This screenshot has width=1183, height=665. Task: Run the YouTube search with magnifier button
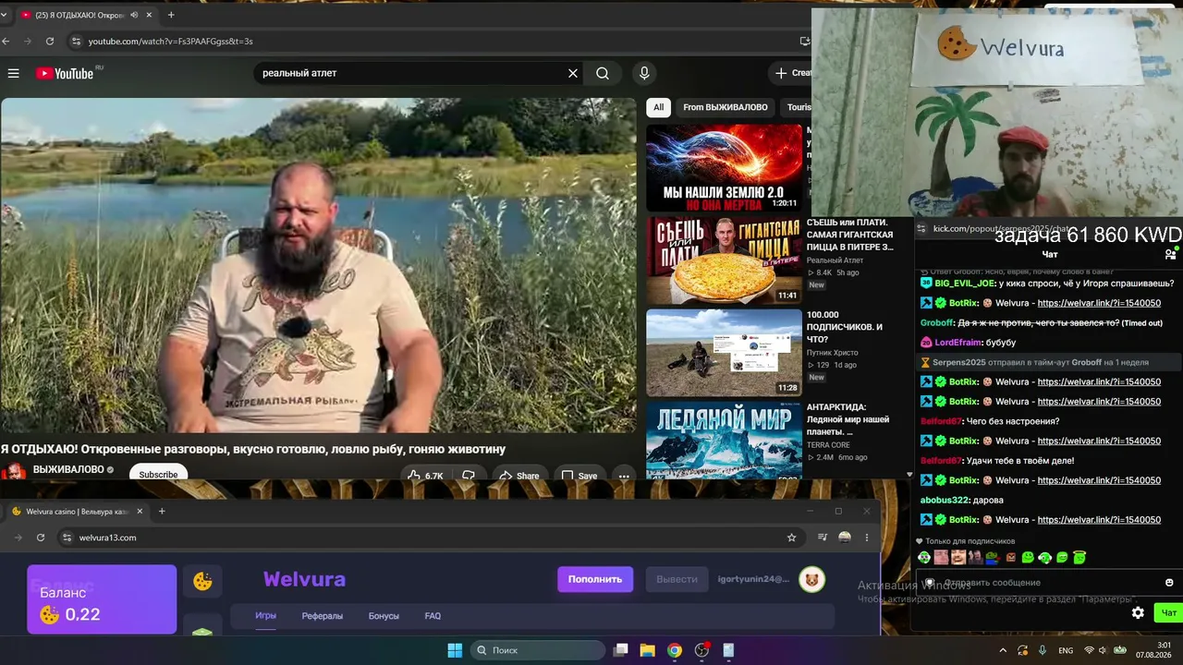click(603, 73)
